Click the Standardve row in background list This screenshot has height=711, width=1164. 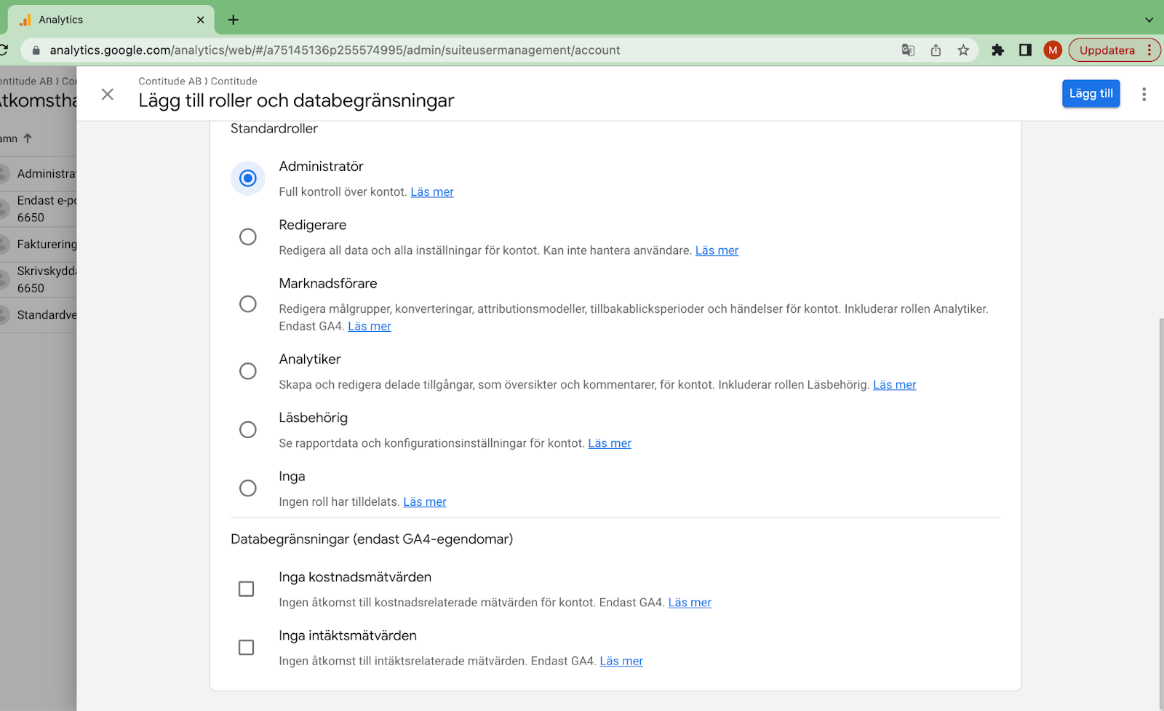(38, 315)
